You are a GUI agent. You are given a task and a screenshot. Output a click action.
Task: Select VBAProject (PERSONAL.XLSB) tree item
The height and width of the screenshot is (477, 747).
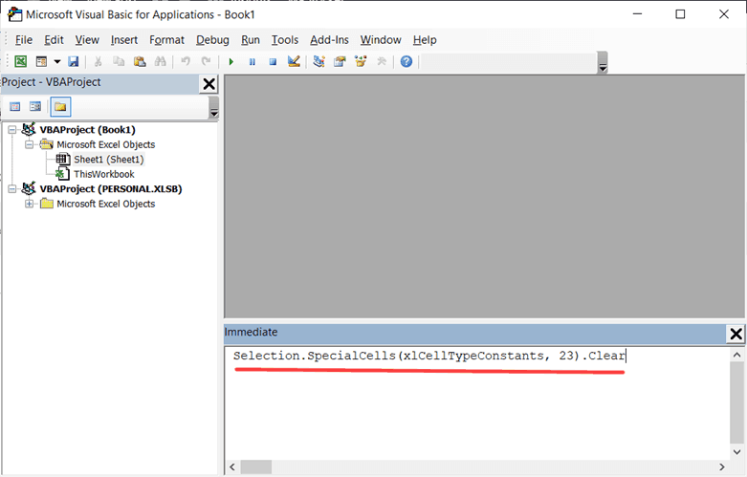pos(111,189)
